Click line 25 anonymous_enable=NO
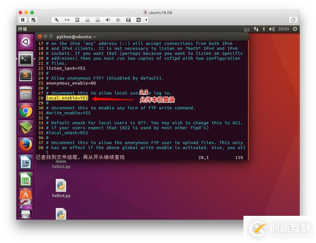Screen dimensions: 316x243 pos(71,83)
